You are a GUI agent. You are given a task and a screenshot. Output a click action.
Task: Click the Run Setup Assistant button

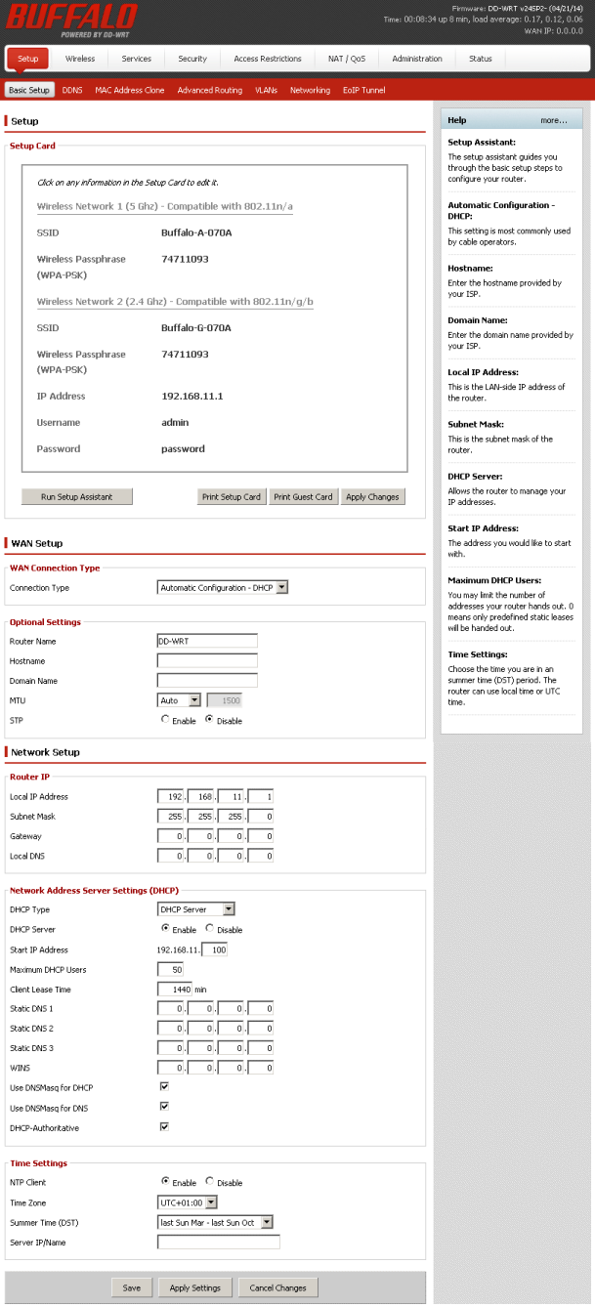(76, 497)
